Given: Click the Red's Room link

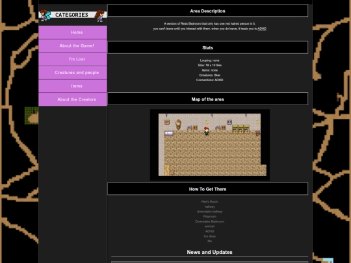Looking at the screenshot, I should [210, 202].
